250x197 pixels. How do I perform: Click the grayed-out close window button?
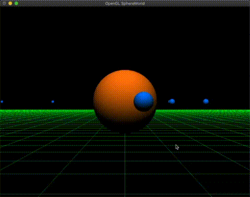click(4, 3)
